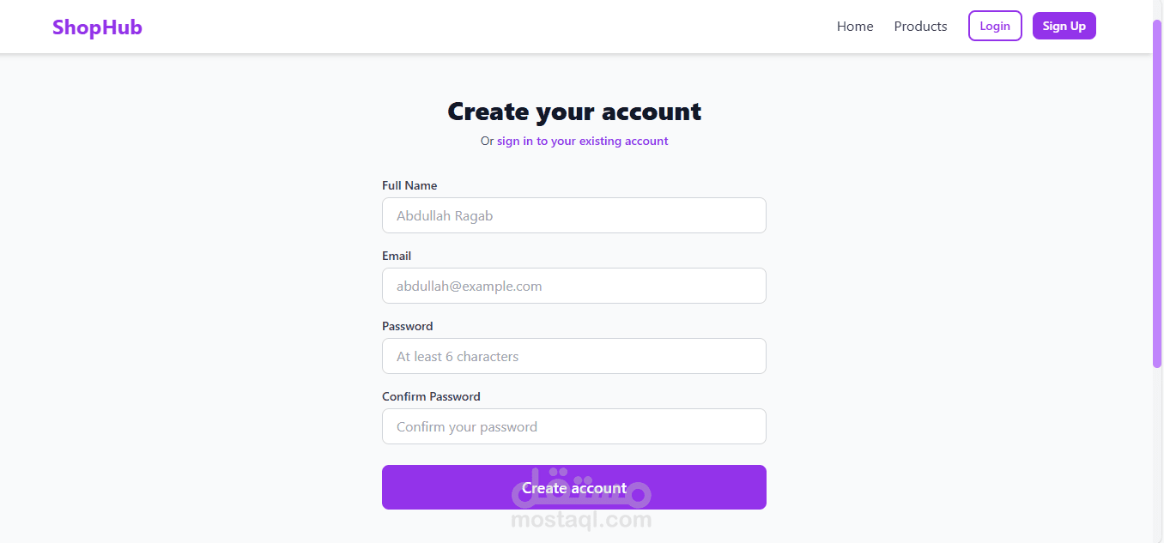Open the Products page
This screenshot has width=1164, height=543.
(920, 27)
